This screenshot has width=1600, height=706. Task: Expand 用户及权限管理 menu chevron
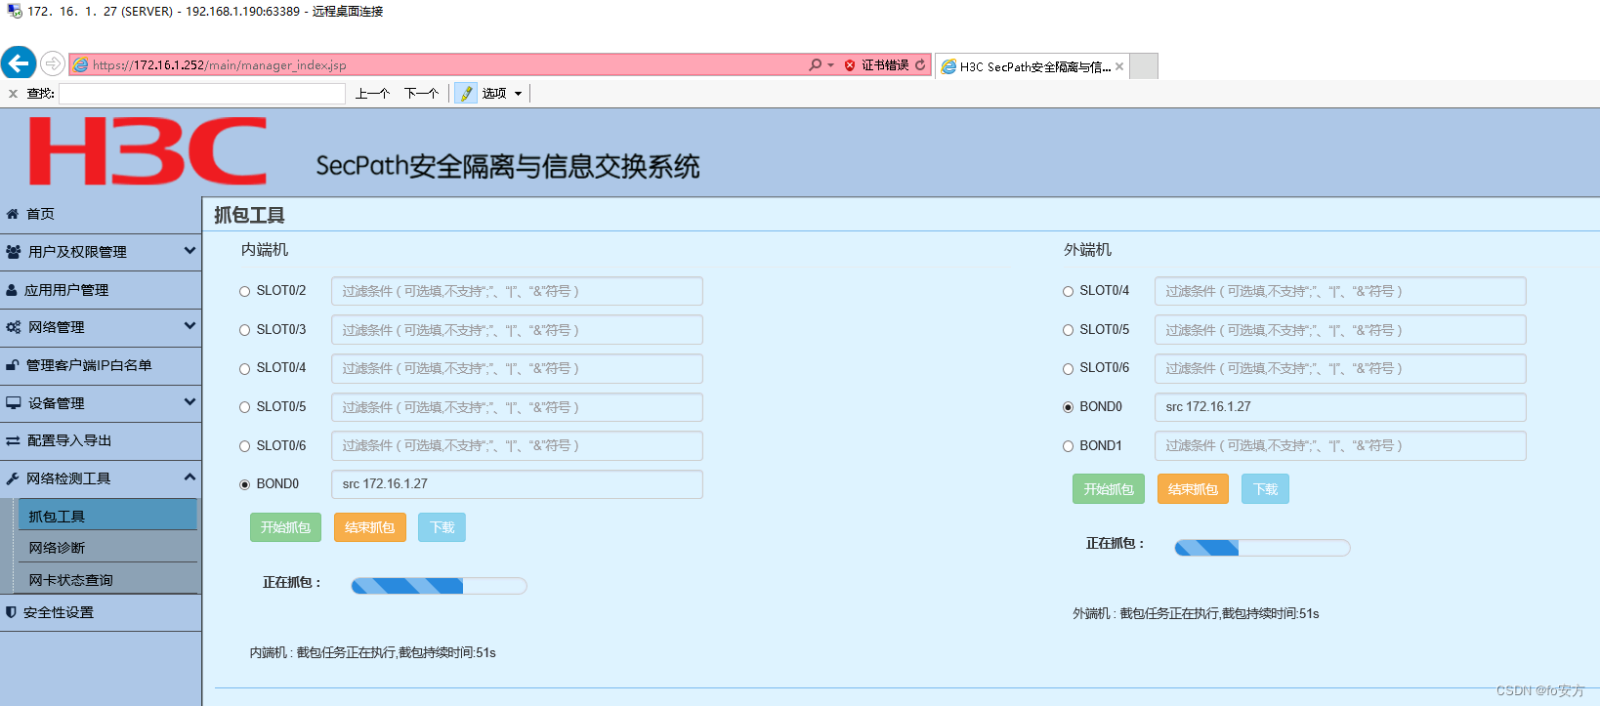tap(189, 251)
